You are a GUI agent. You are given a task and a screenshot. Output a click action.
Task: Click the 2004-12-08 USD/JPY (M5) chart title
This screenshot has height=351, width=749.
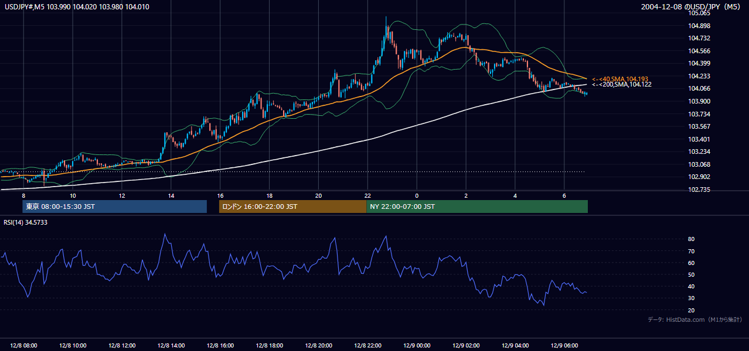pos(692,6)
